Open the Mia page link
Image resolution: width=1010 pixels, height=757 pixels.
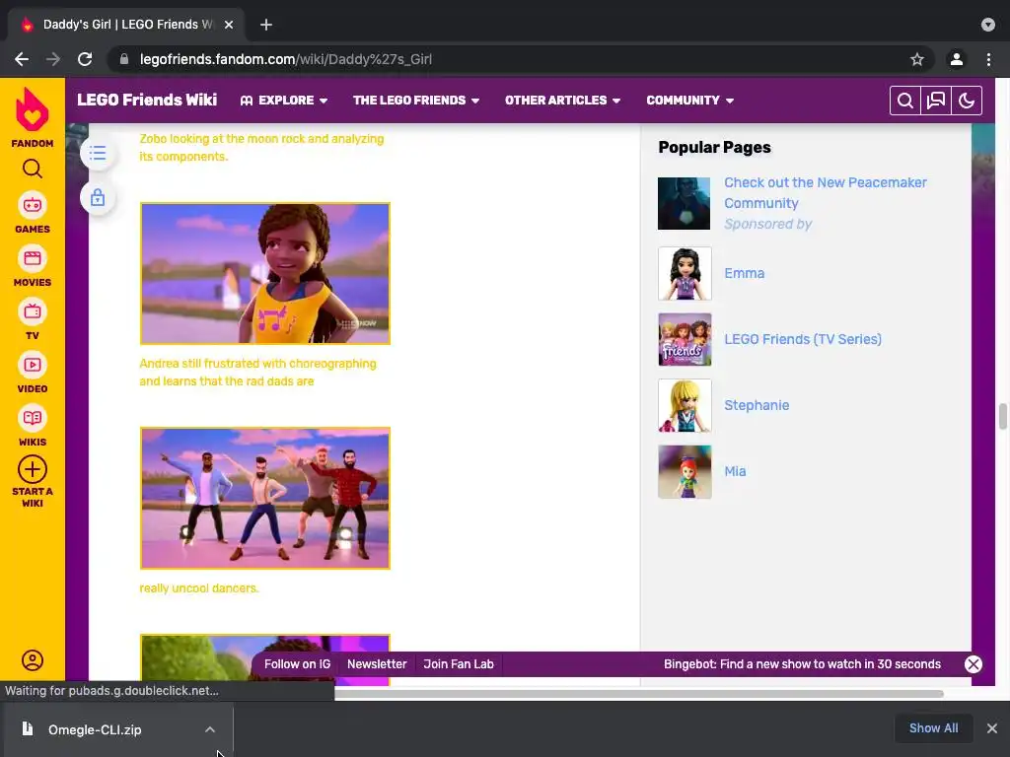coord(735,471)
